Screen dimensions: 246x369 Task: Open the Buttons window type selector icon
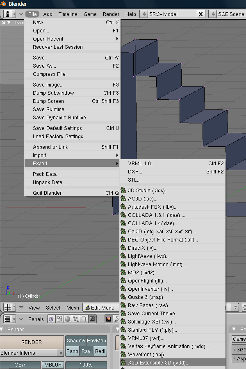9,319
